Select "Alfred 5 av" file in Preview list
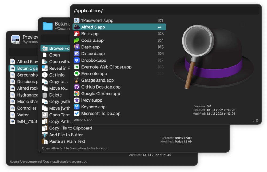This screenshot has width=267, height=172. coord(23,62)
